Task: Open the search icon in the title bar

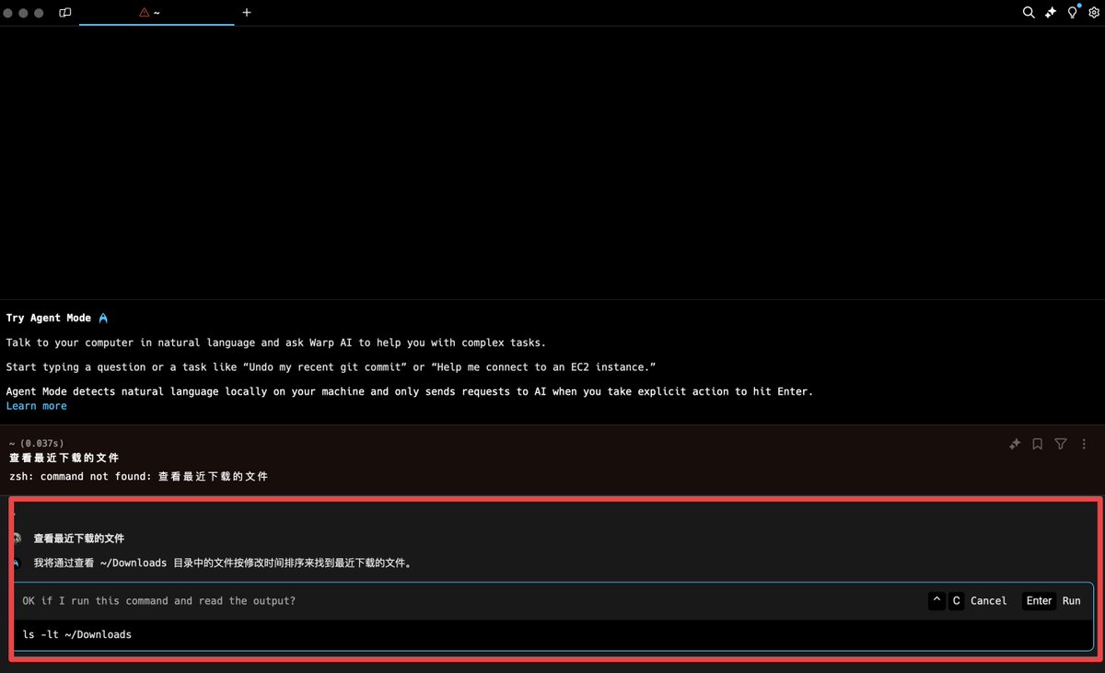Action: 1029,13
